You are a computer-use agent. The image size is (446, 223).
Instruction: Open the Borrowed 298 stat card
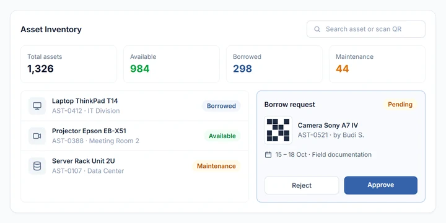[274, 64]
